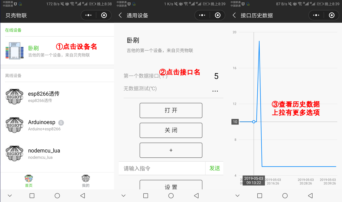The image size is (342, 202).
Task: Open offline device esp8266透传
Action: pyautogui.click(x=57, y=96)
